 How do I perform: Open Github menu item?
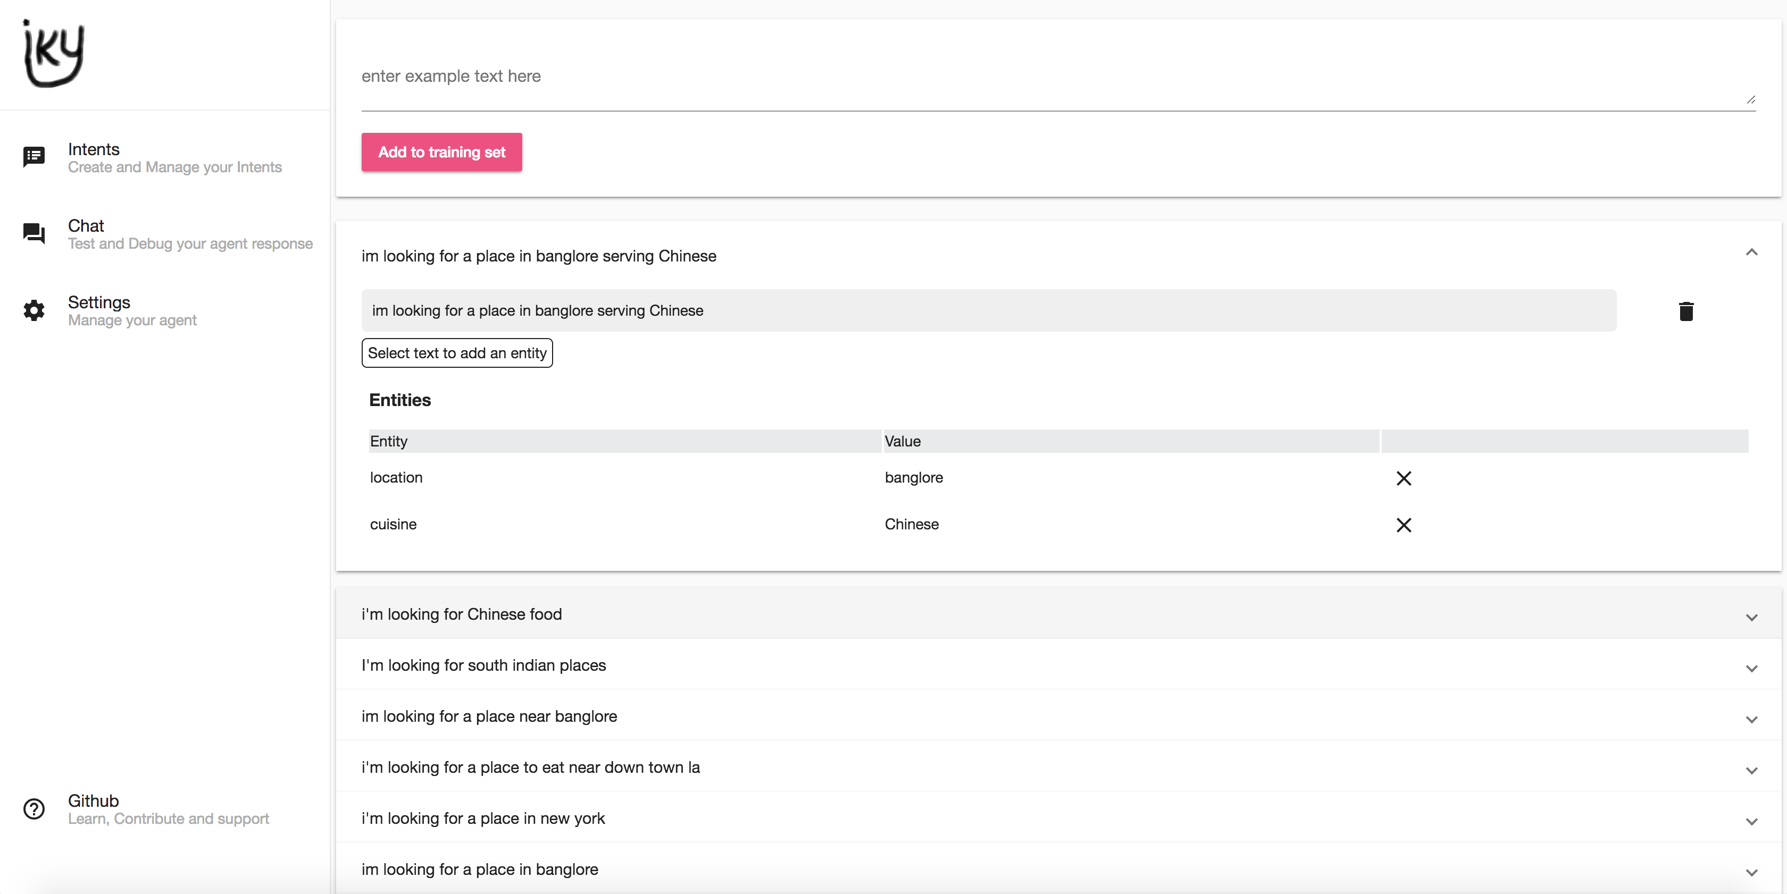pyautogui.click(x=165, y=809)
